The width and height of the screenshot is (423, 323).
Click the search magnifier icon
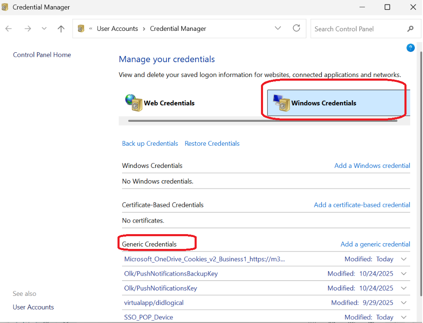point(410,29)
